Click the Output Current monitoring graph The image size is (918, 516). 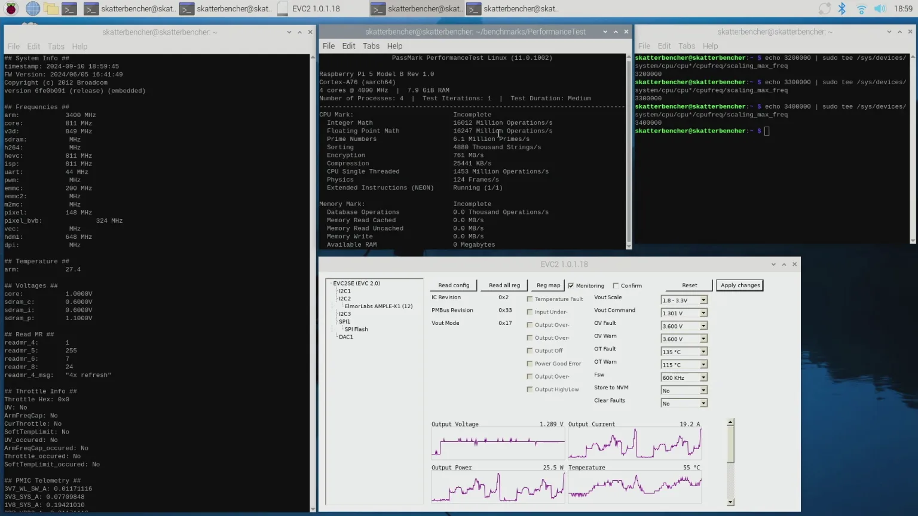(x=635, y=444)
